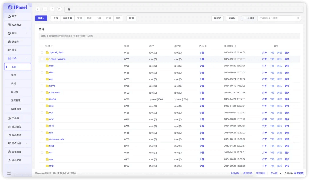
Task: Click the 终端 toolbar button
Action: pyautogui.click(x=131, y=18)
